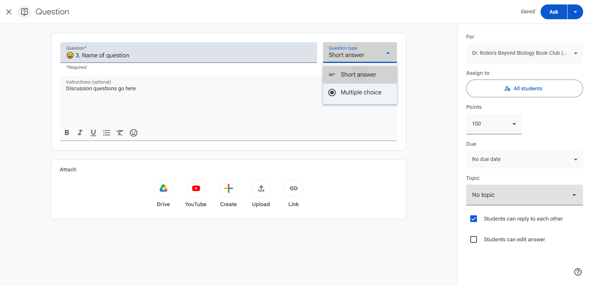Attach a YouTube video

coord(196,188)
